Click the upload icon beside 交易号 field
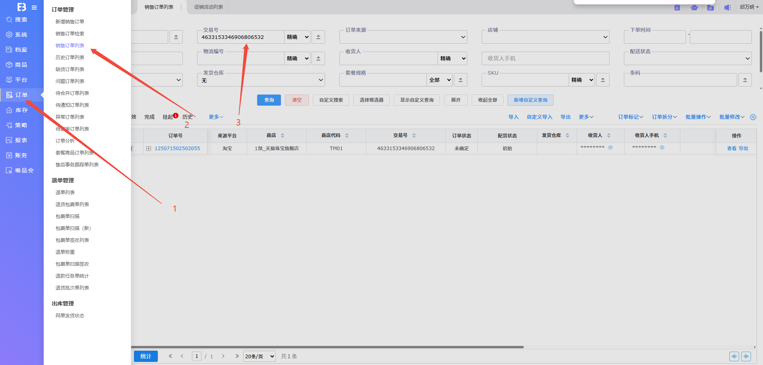Viewport: 763px width, 365px height. pyautogui.click(x=318, y=37)
